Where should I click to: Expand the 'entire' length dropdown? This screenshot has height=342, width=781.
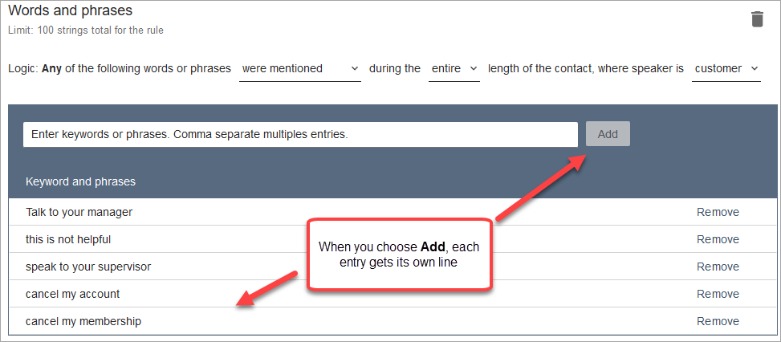[454, 69]
